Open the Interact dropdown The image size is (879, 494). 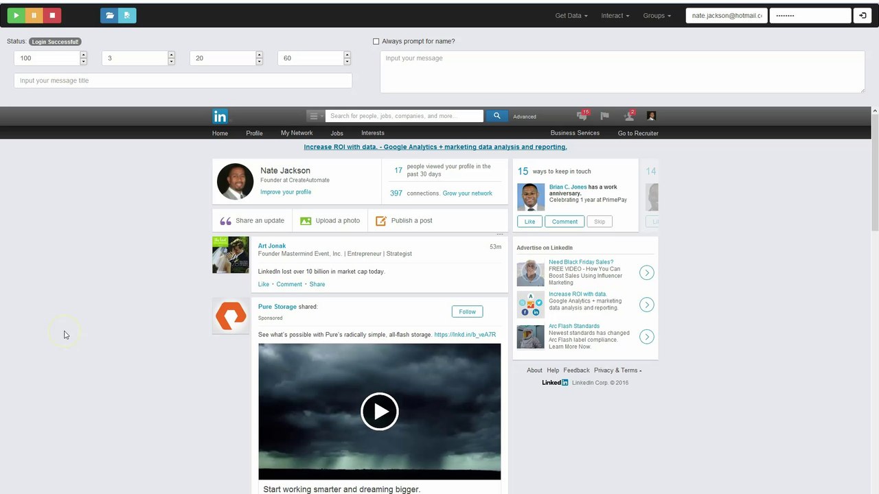tap(615, 15)
